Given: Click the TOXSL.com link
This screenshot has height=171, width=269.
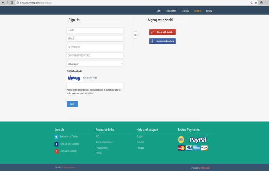Looking at the screenshot, I should (205, 168).
